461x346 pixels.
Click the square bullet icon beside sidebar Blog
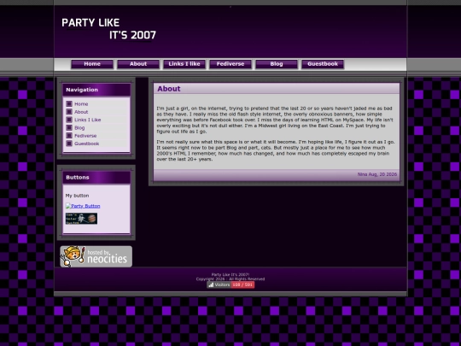point(69,127)
